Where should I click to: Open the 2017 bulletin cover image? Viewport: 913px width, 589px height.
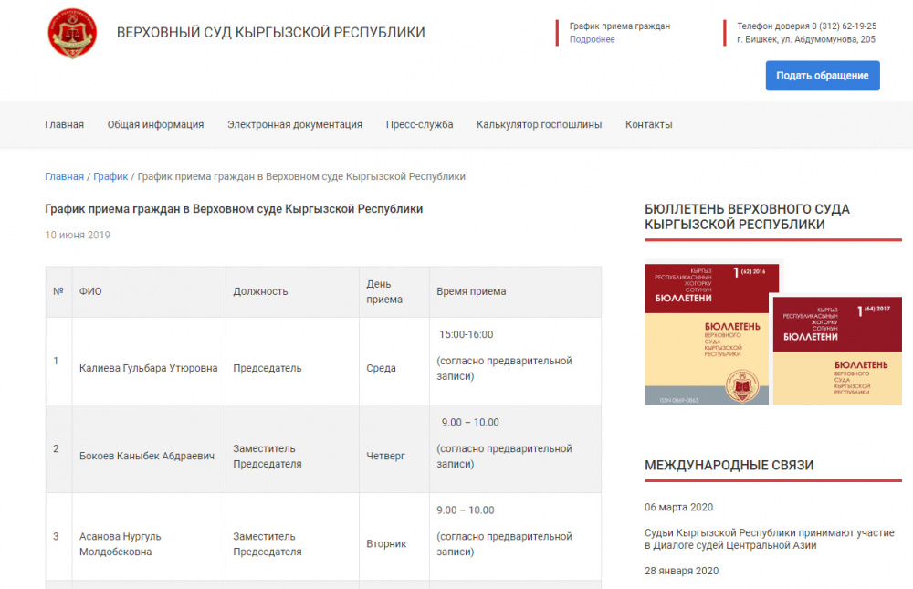point(837,351)
